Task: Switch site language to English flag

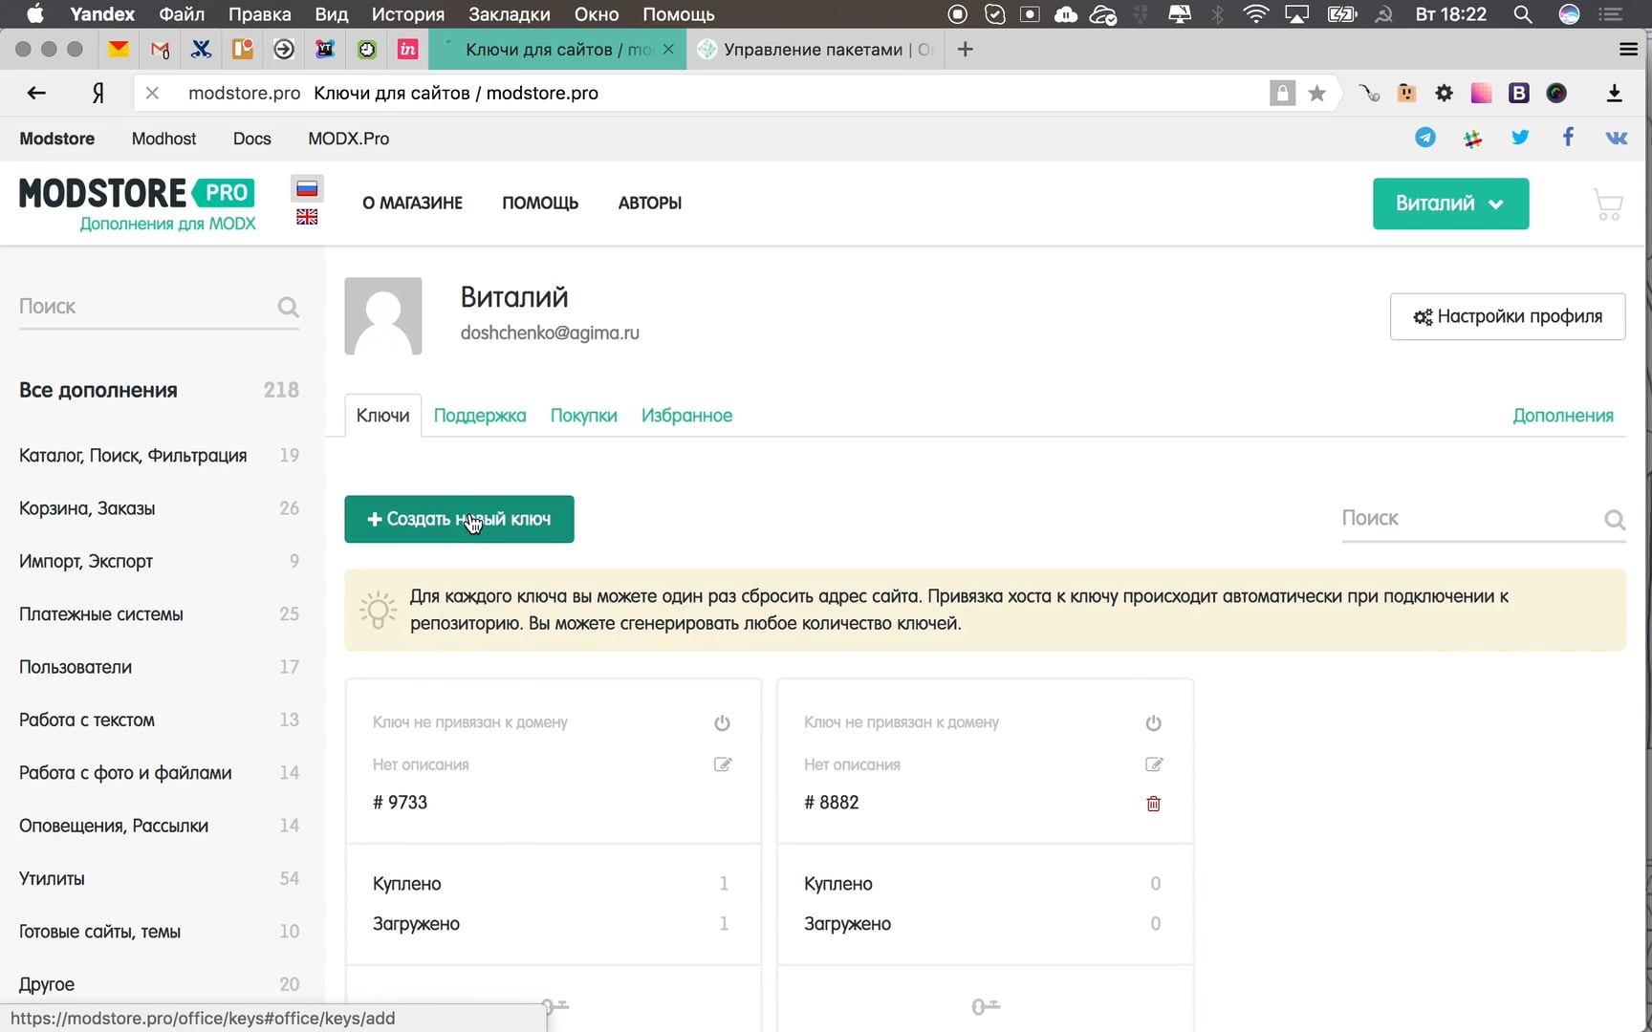Action: 307,217
